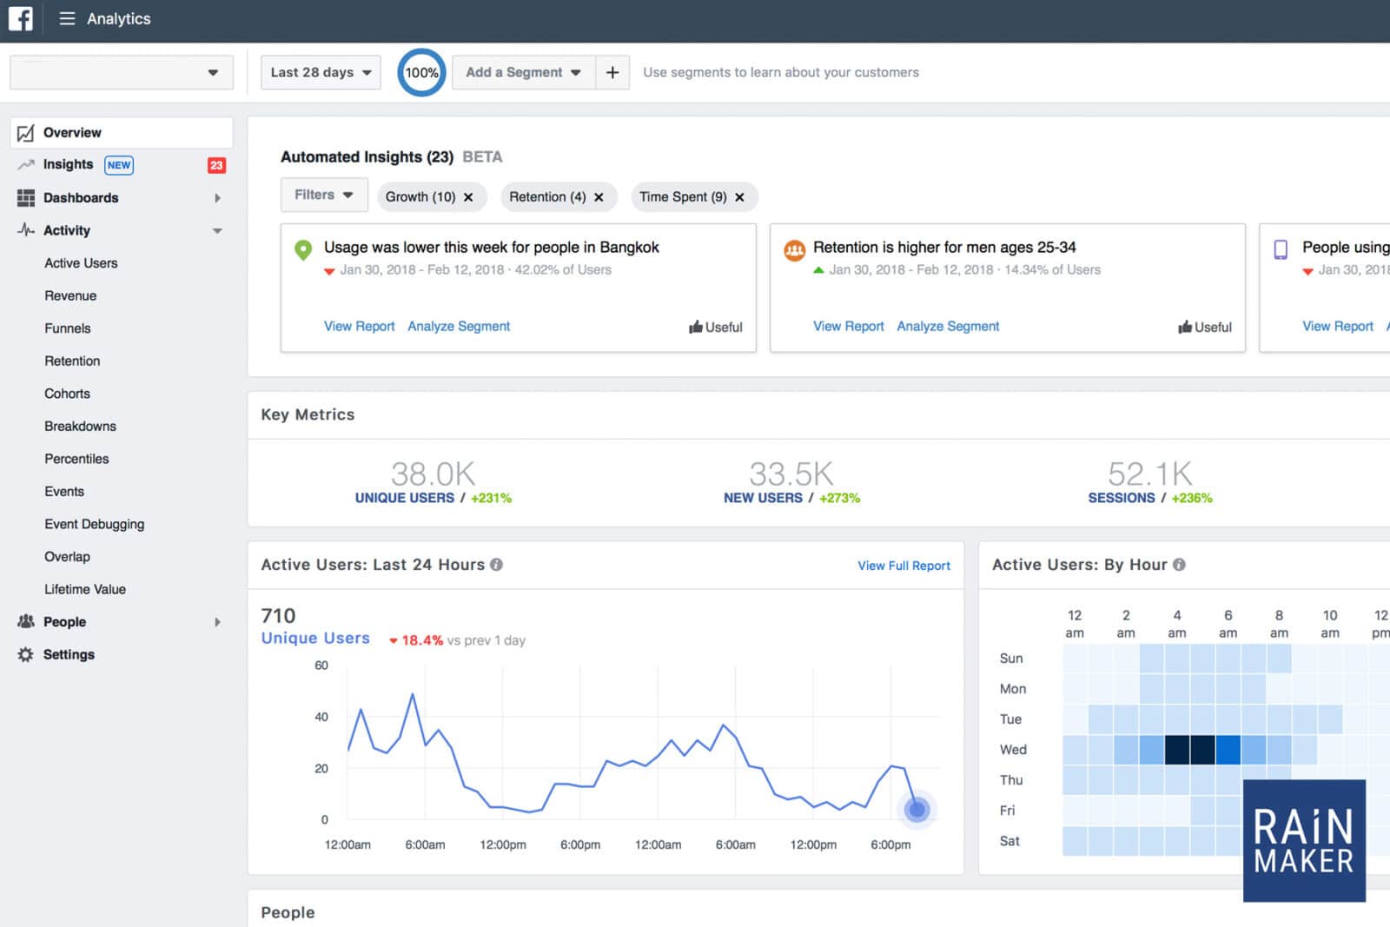Open the hamburger menu beside Analytics
This screenshot has height=927, width=1390.
(x=67, y=18)
